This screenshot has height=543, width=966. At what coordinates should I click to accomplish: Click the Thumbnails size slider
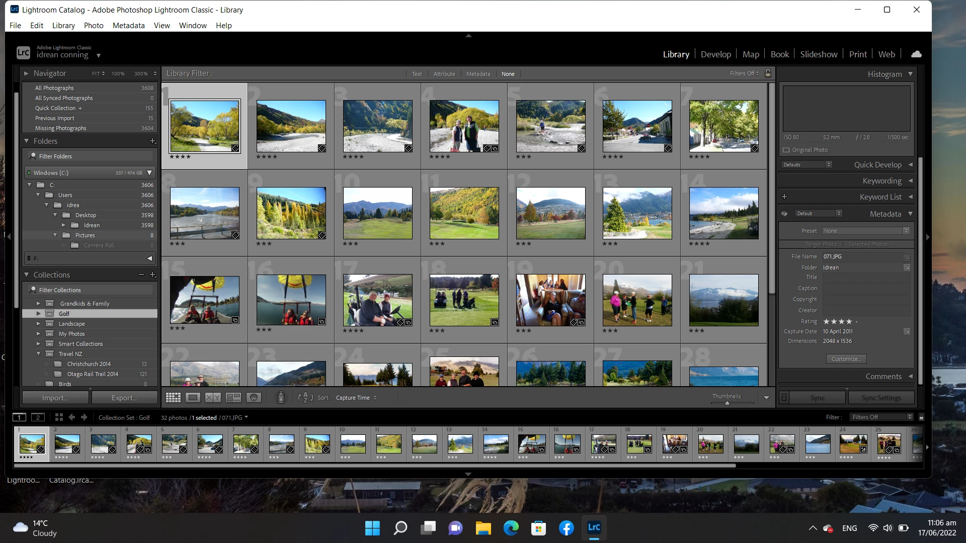(x=727, y=403)
